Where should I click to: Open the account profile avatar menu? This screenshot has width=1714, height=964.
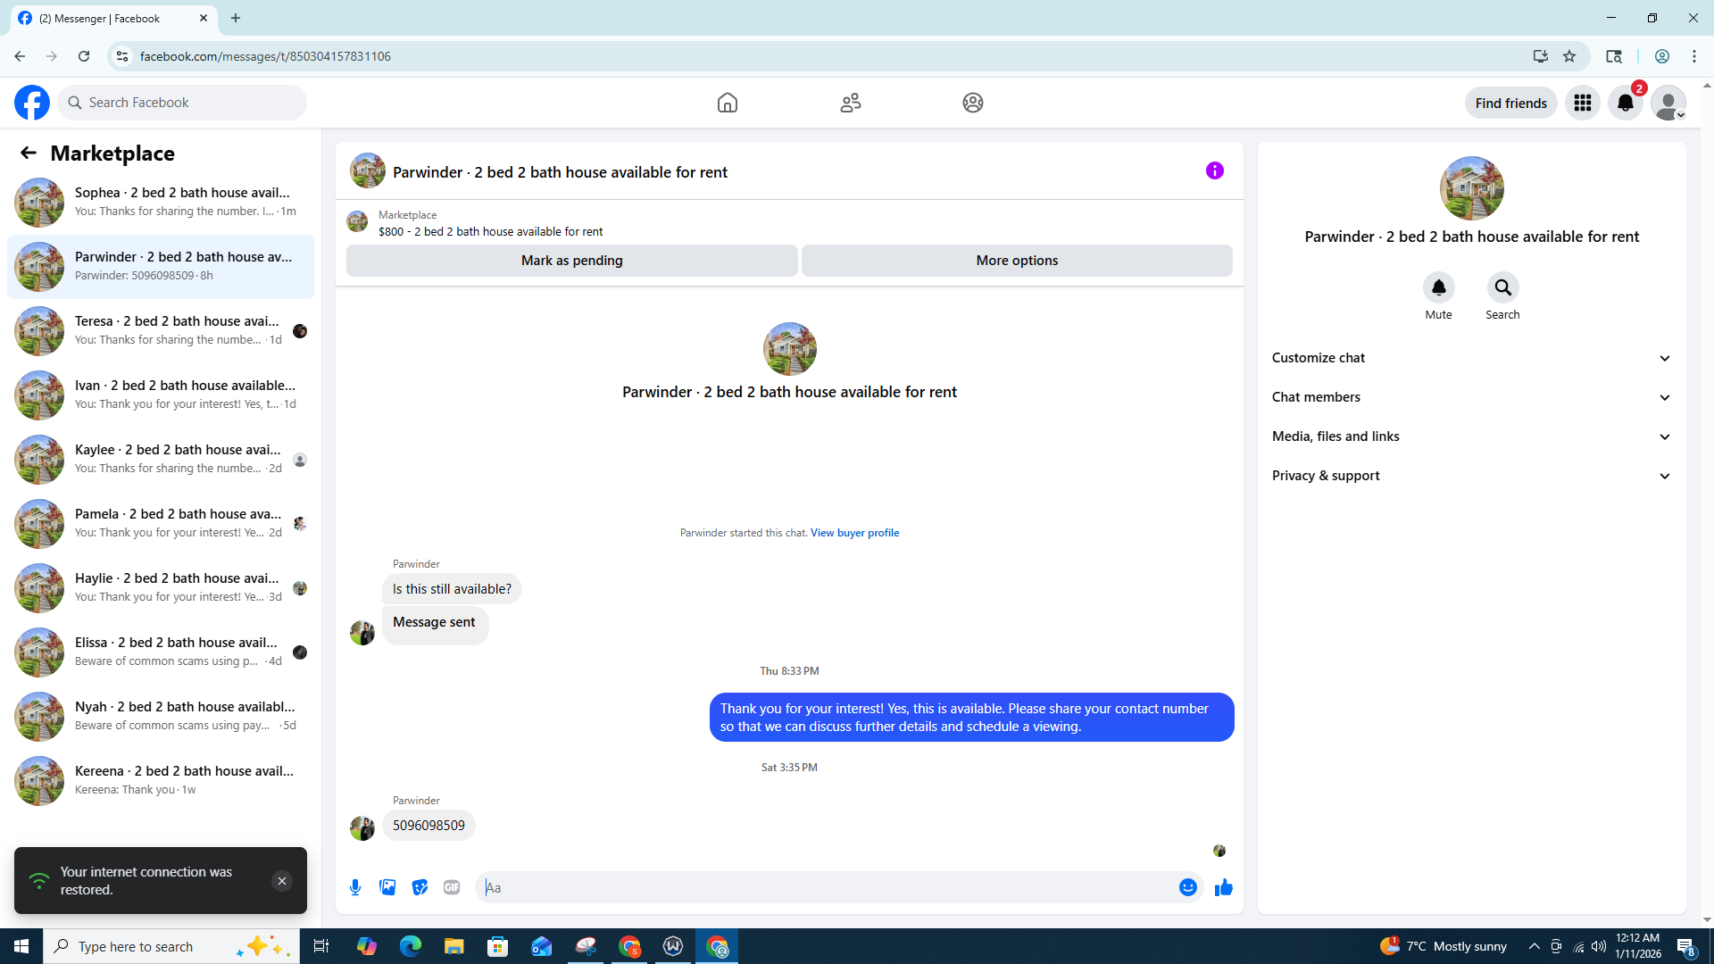point(1668,103)
